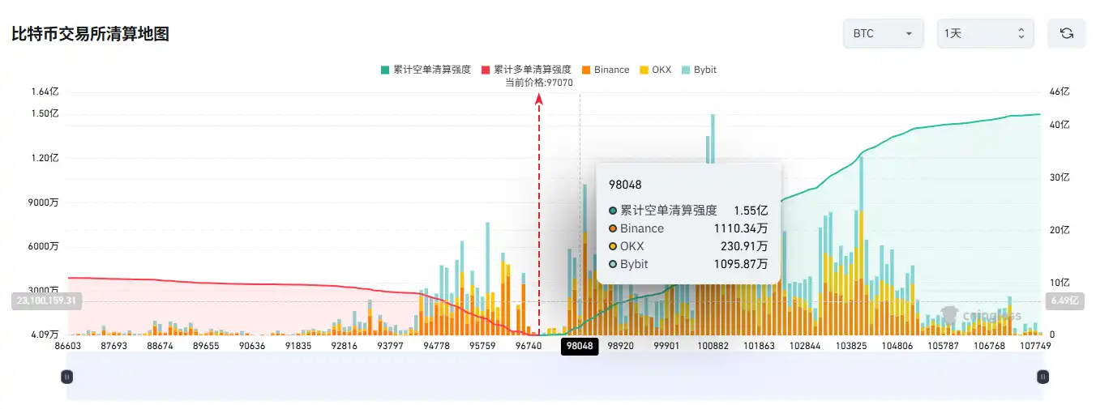Viewport: 1096px width, 409px height.
Task: Click left axis value 1.64亿
Action: click(x=45, y=92)
